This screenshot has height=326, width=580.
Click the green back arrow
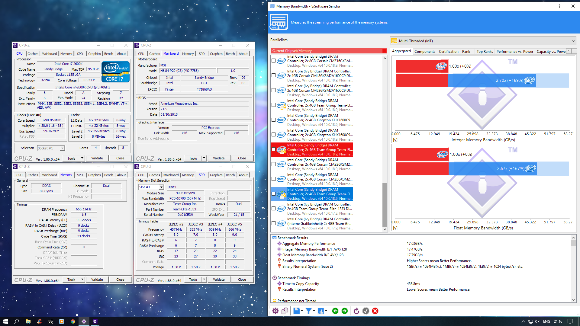pos(335,311)
